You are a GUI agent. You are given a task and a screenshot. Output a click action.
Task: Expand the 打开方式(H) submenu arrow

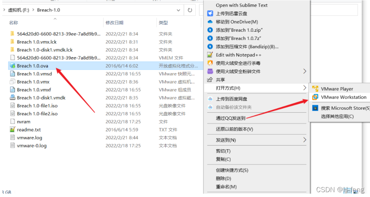click(305, 88)
